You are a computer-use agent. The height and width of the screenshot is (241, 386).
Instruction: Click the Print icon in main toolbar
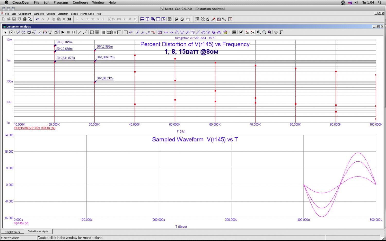(x=24, y=19)
